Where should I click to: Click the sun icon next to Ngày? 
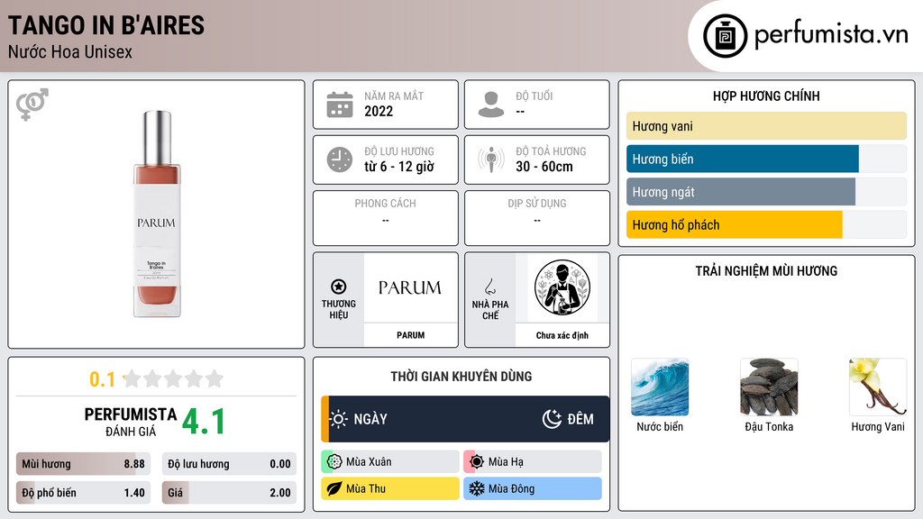[339, 419]
